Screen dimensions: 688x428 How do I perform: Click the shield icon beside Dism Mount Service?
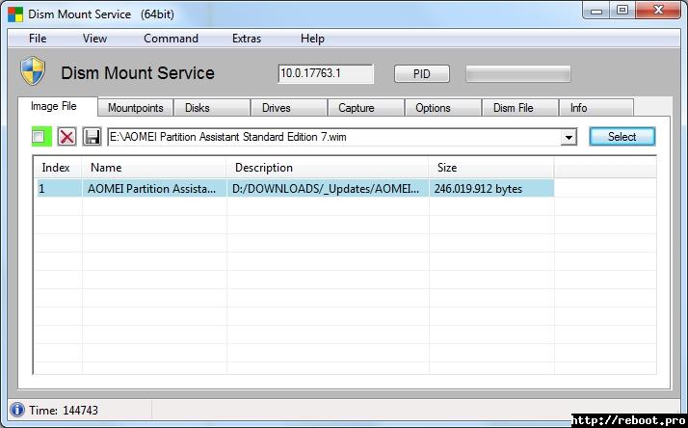(x=33, y=70)
